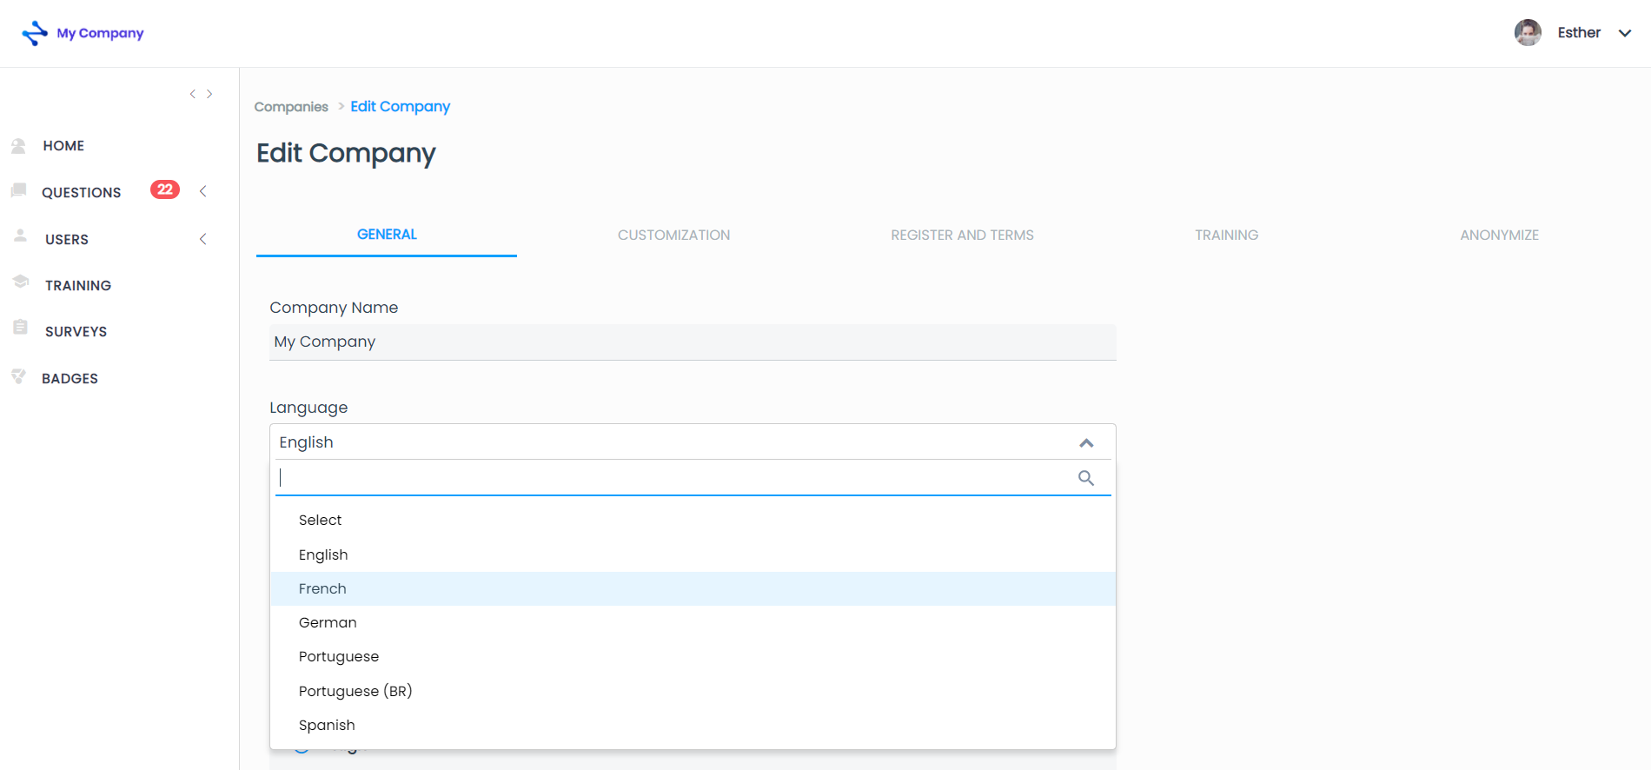
Task: Click the Surveys clipboard icon
Action: (21, 328)
